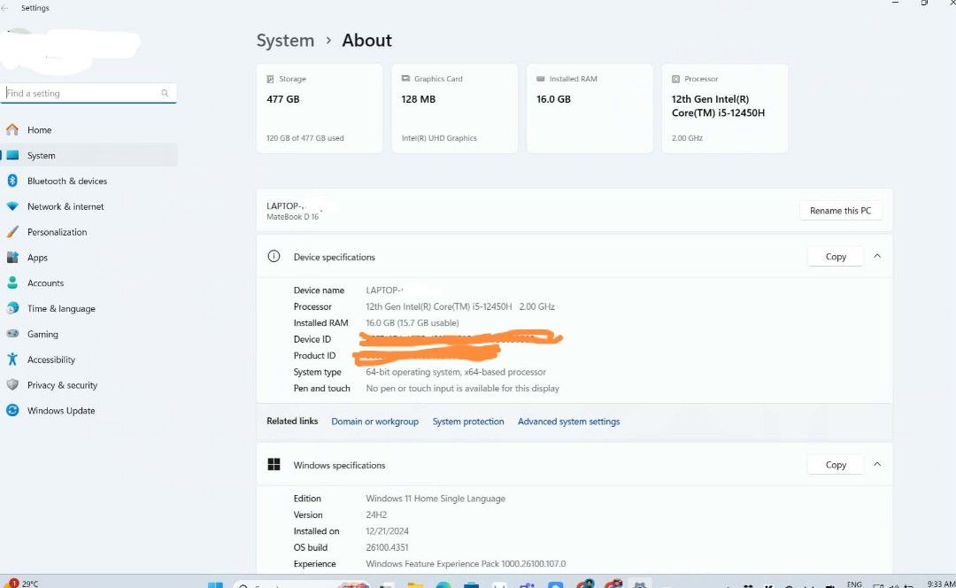Image resolution: width=956 pixels, height=588 pixels.
Task: Focus the 'Find a setting' search box
Action: click(89, 93)
